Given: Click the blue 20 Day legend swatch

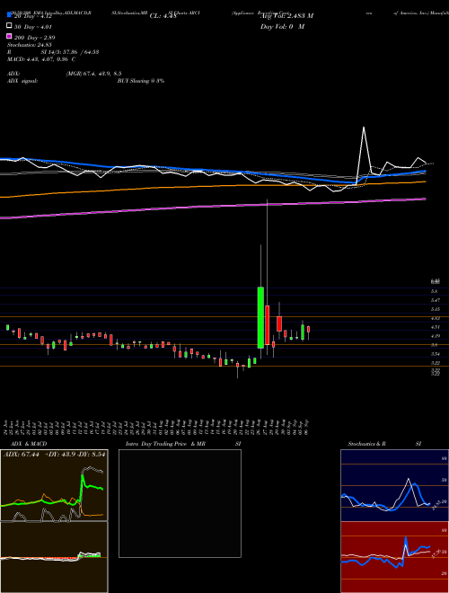Looking at the screenshot, I should 9,14.
